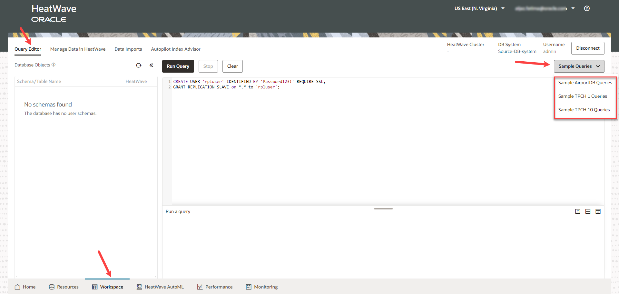Click the Run Query button
This screenshot has height=294, width=619.
point(178,66)
